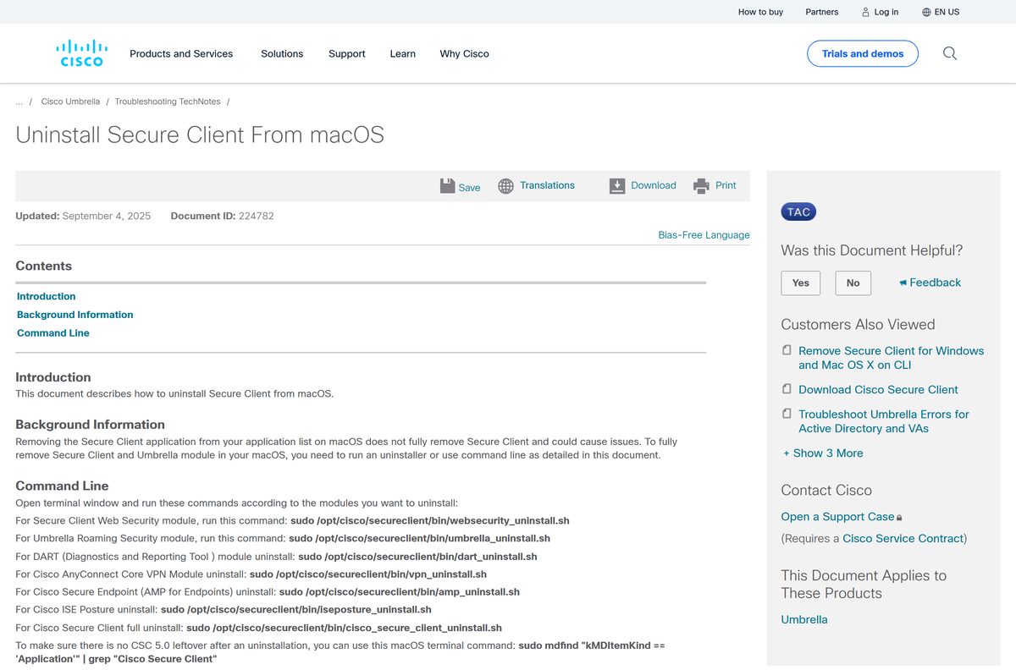
Task: Click the Feedback megaphone icon
Action: tap(903, 283)
